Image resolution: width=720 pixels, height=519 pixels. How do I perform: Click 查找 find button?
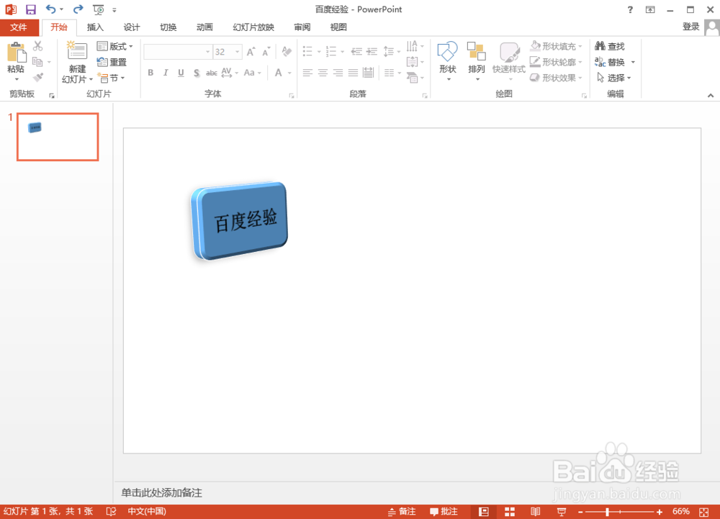pos(610,46)
